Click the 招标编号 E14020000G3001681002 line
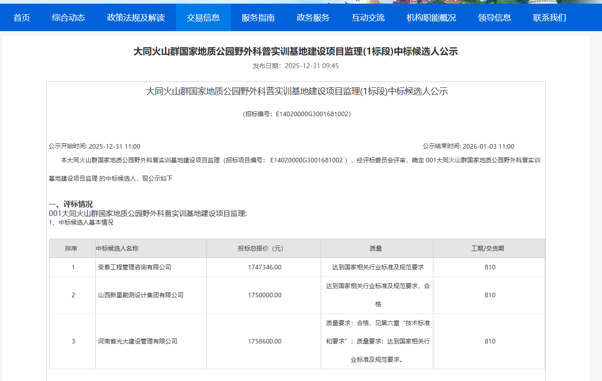This screenshot has width=602, height=381. click(296, 114)
